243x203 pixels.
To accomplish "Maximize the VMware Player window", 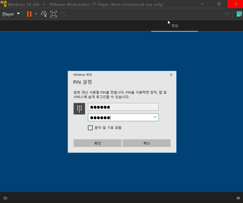I will click(219, 4).
